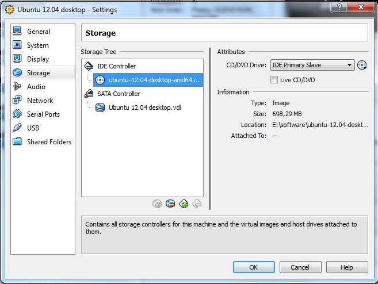Select the Storage settings page
Image resolution: width=378 pixels, height=284 pixels.
[x=43, y=72]
